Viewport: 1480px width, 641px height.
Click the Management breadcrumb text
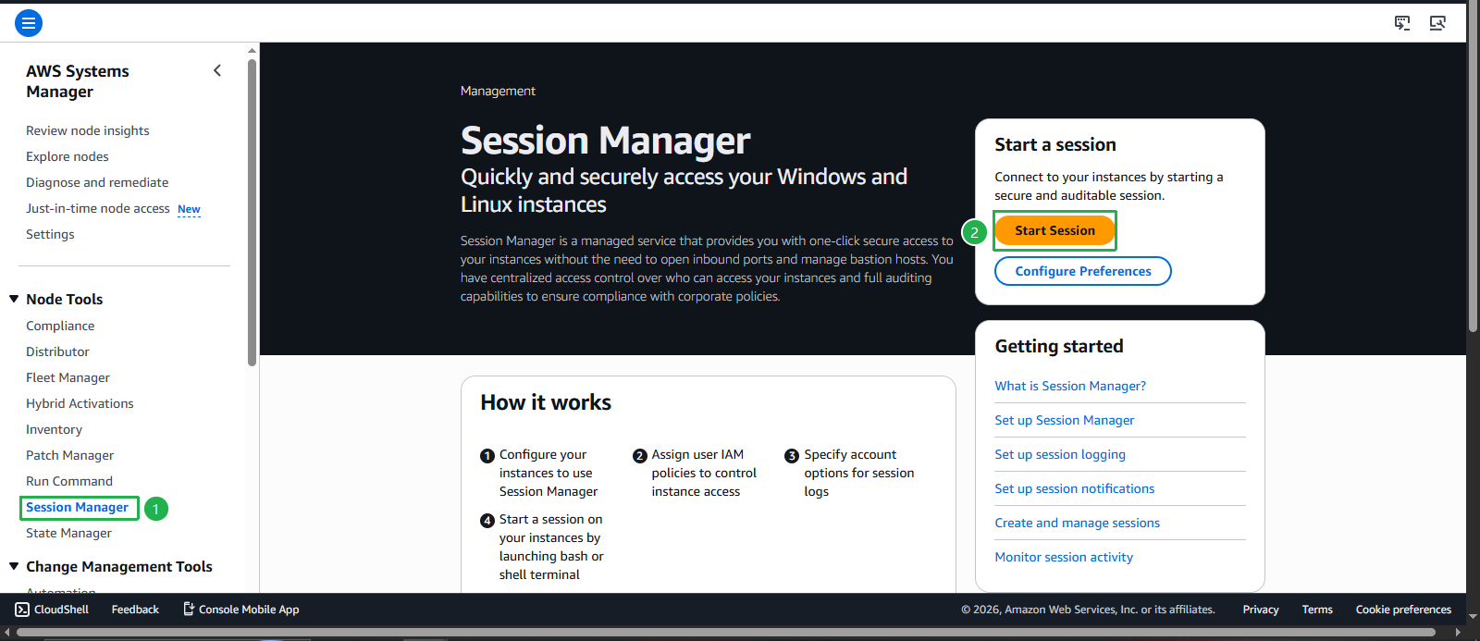[498, 91]
